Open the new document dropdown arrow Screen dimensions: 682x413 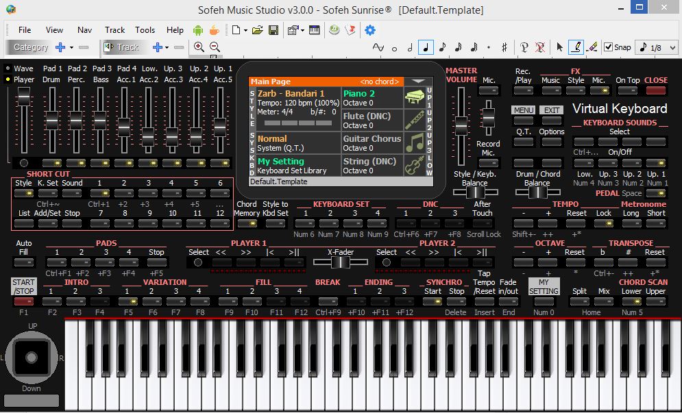point(245,29)
